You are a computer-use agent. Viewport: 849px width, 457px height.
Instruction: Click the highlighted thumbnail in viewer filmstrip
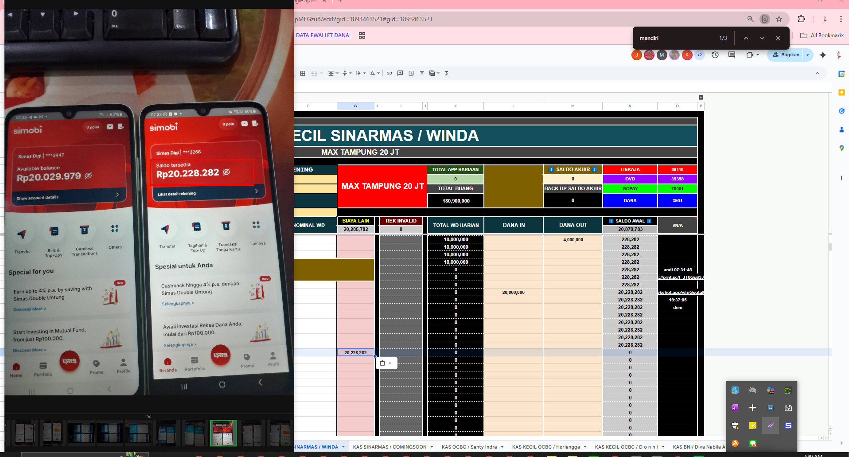223,433
